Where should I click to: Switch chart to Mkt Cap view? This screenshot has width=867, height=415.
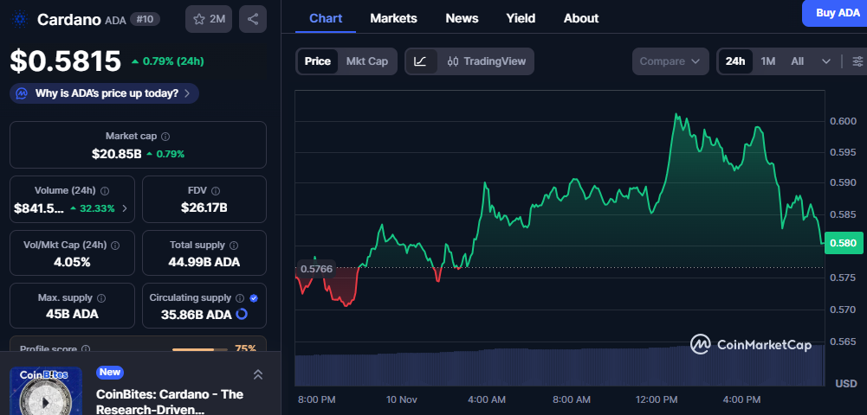click(x=366, y=61)
